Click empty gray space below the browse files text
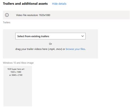The width and height of the screenshot is (130, 109). tap(50, 55)
